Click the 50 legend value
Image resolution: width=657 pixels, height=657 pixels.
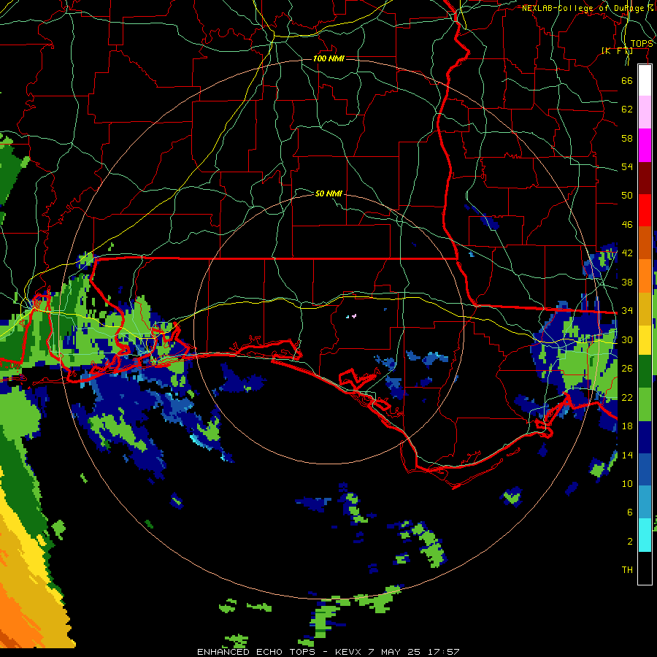[627, 195]
